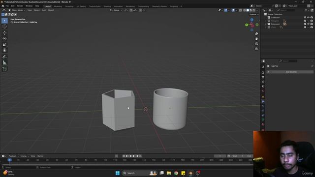
Task: Open the Material properties tab
Action: pyautogui.click(x=263, y=124)
